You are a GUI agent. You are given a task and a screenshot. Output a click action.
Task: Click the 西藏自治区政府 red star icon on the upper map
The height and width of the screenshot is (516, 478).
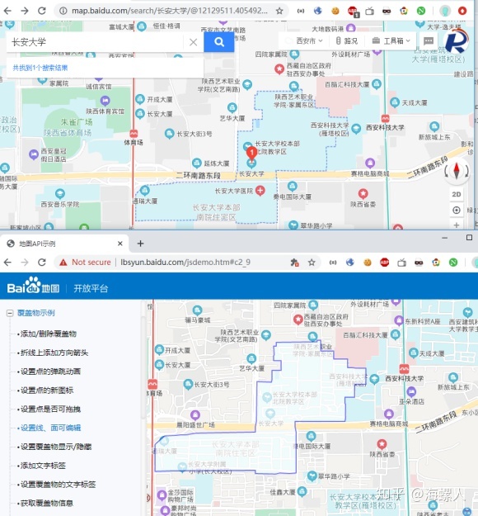279,69
